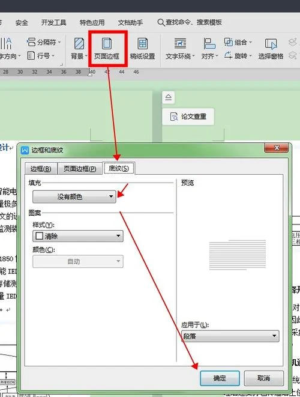Viewport: 300px width, 397px height.
Task: Open the 没有颜色 fill color dropdown
Action: click(74, 197)
